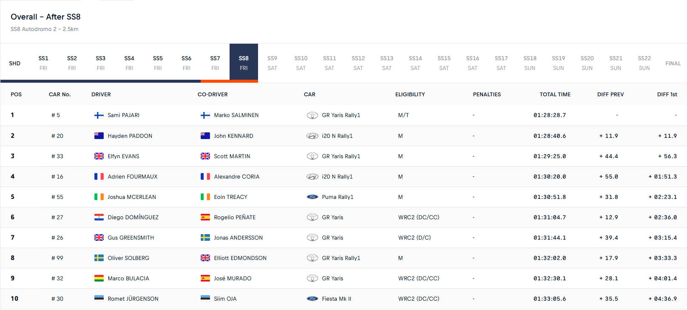Click the Irish flag beside Eoin TREACY
Image resolution: width=687 pixels, height=310 pixels.
[205, 197]
